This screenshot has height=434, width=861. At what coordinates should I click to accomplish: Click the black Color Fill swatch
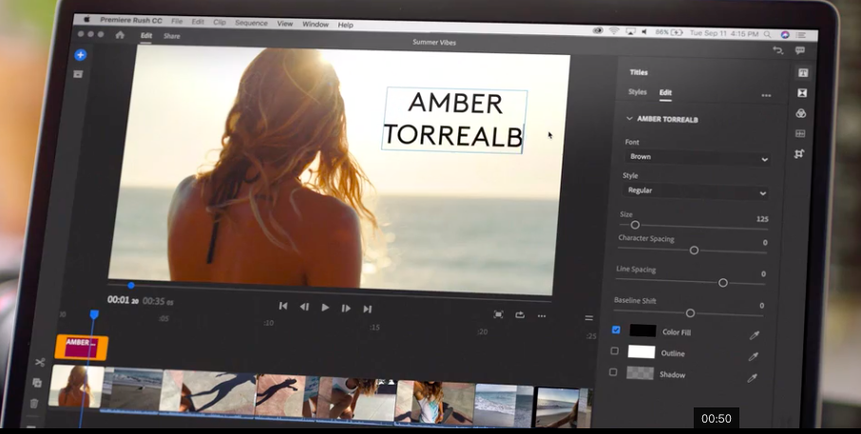click(642, 331)
